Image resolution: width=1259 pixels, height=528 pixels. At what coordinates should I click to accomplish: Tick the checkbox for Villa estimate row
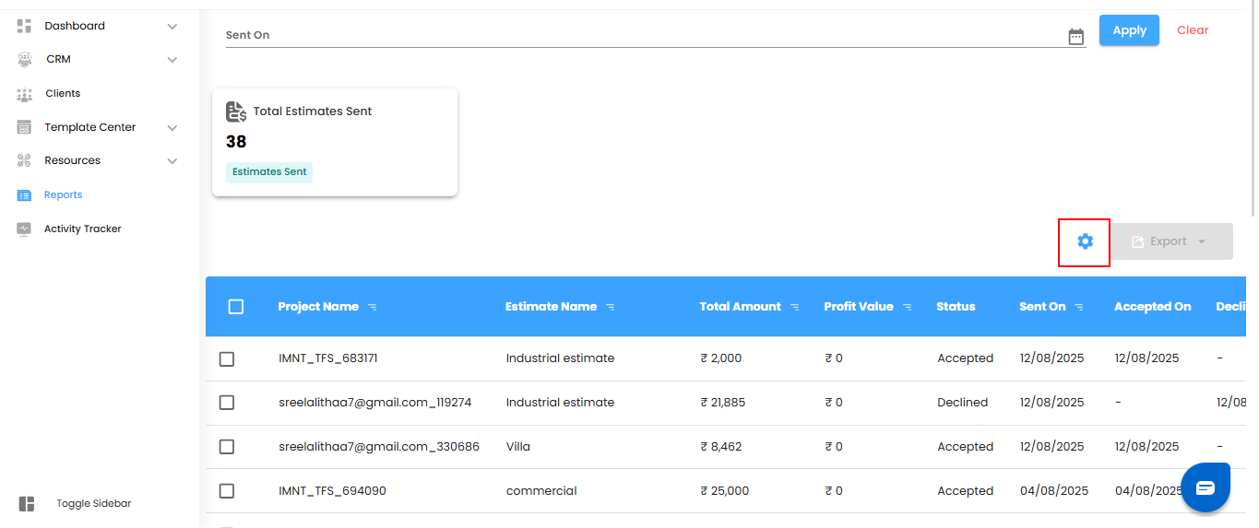pyautogui.click(x=227, y=447)
